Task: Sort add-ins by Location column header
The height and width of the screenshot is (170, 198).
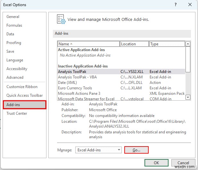Action: pos(134,44)
